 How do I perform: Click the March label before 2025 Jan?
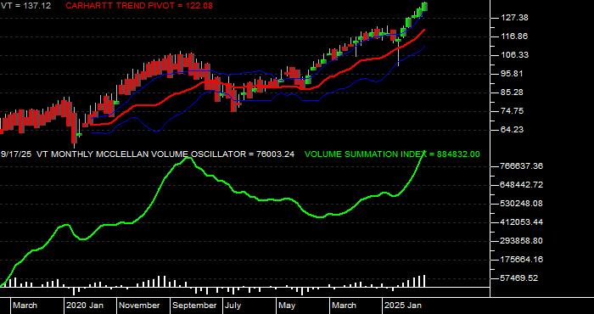[x=344, y=306]
